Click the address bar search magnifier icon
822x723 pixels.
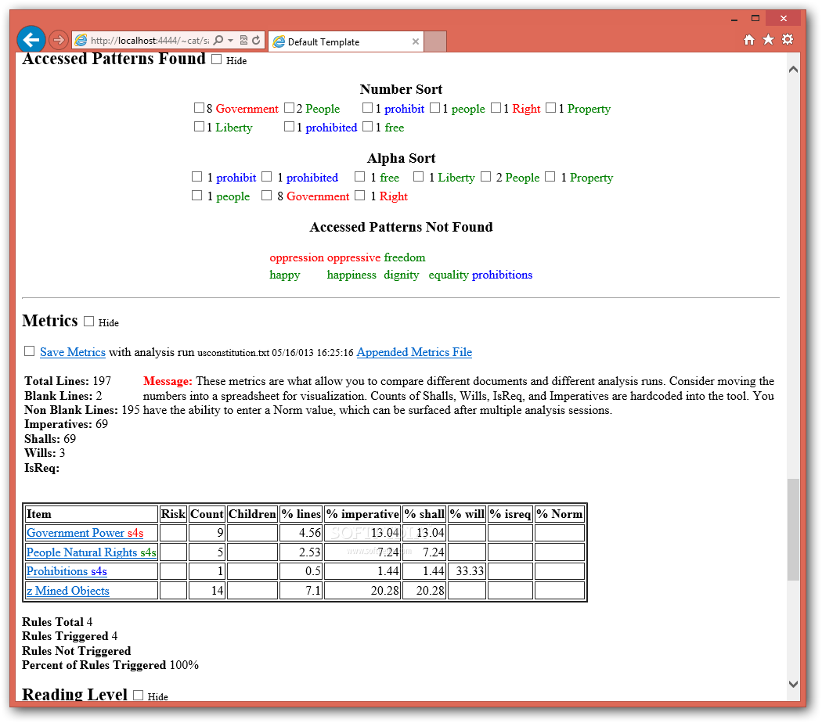[x=218, y=41]
